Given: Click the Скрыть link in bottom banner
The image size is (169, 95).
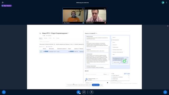Looking at the screenshot, I should [x=101, y=85].
